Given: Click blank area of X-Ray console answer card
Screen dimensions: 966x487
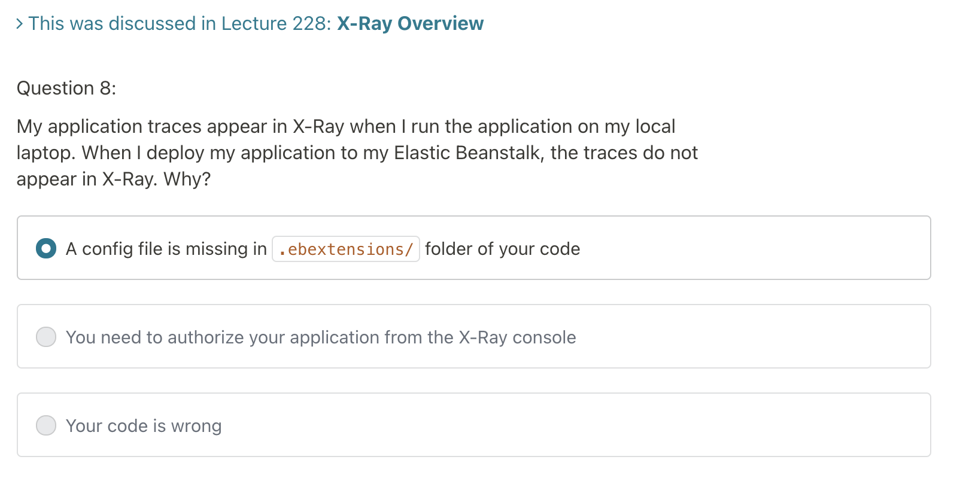Looking at the screenshot, I should tap(754, 336).
